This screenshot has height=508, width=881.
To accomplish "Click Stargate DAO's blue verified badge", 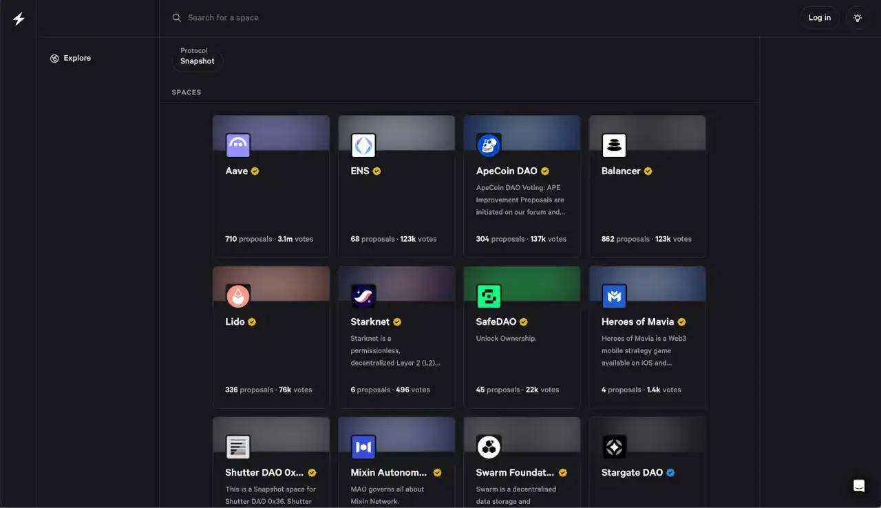I will (670, 473).
